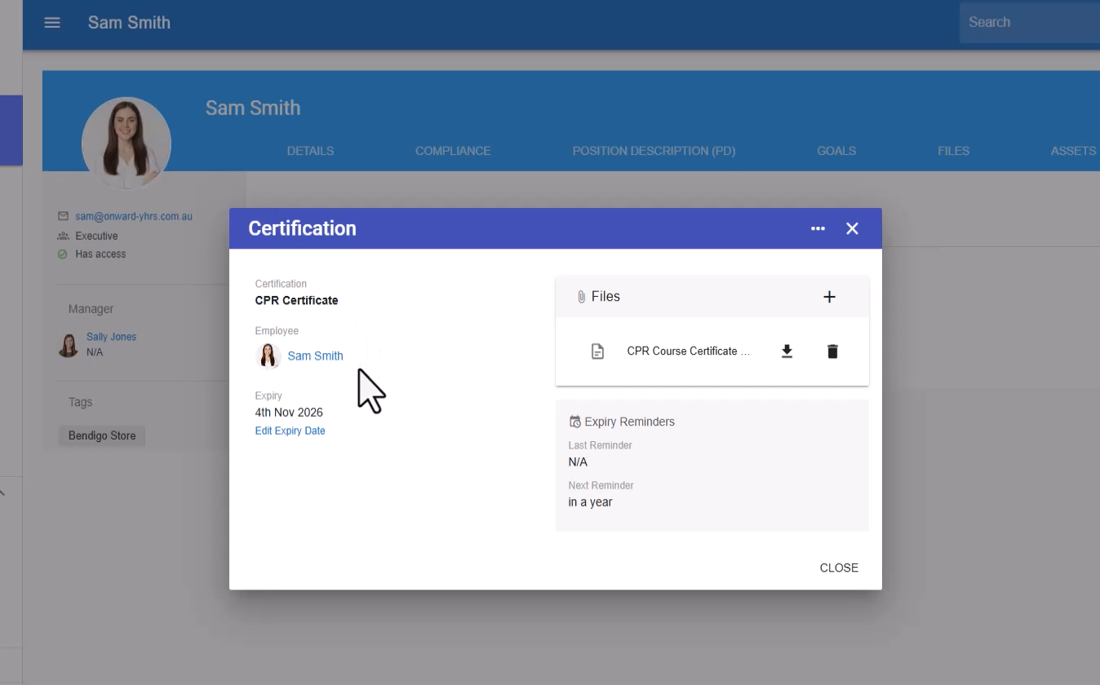Image resolution: width=1100 pixels, height=685 pixels.
Task: Click the Edit Expiry Date link
Action: tap(290, 431)
